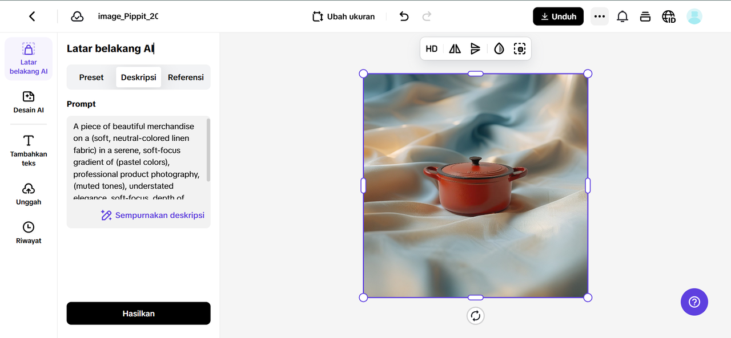Open the opacity droplet tool
Image resolution: width=731 pixels, height=338 pixels.
point(499,49)
